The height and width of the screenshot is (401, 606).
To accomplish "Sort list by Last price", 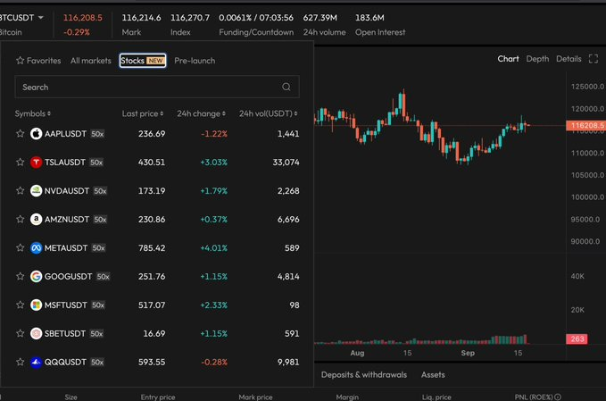I will [143, 113].
